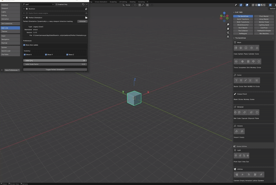
Task: Enable Hydra Storm render engine checkbox
Action: tap(27, 13)
